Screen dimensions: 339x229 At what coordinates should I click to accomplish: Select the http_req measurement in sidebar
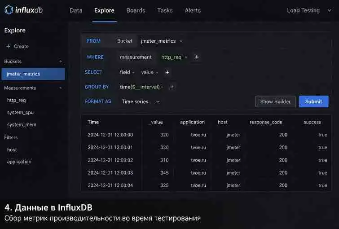17,100
